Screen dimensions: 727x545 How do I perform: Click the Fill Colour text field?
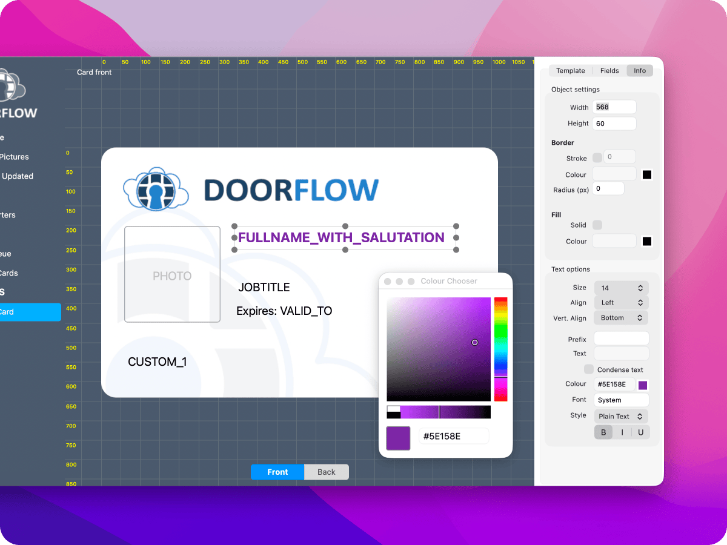click(614, 241)
